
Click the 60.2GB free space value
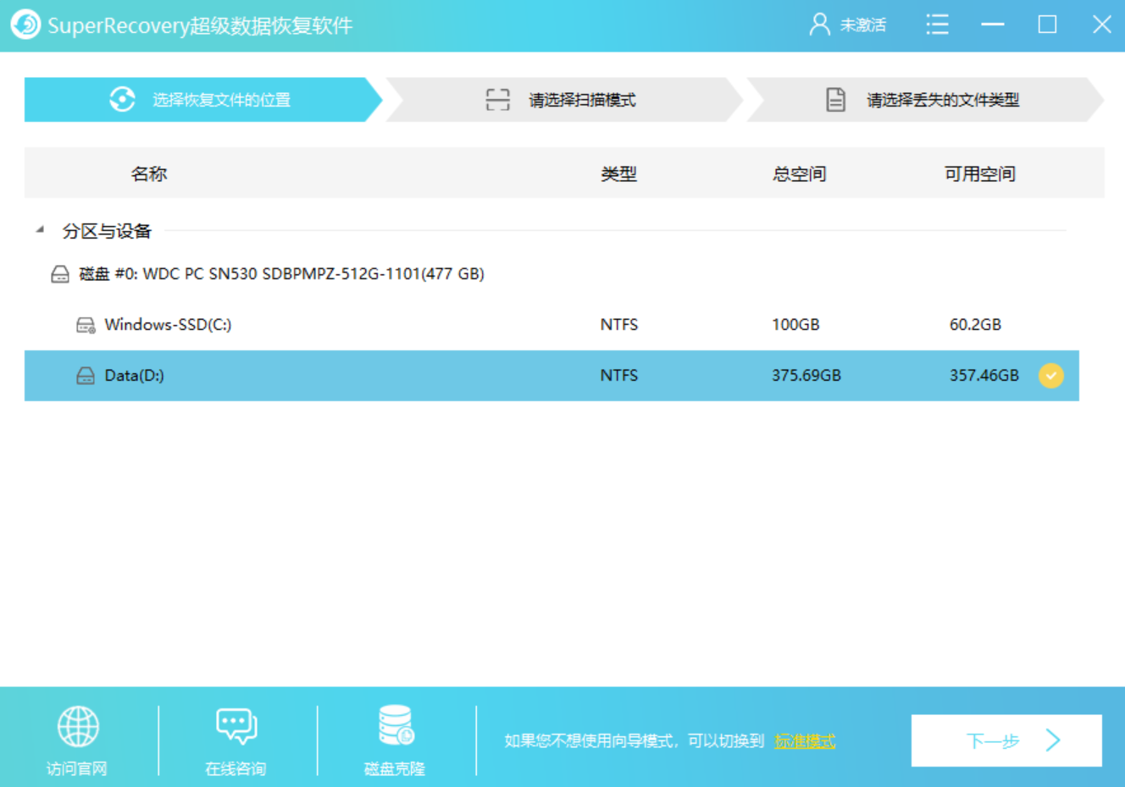(975, 325)
